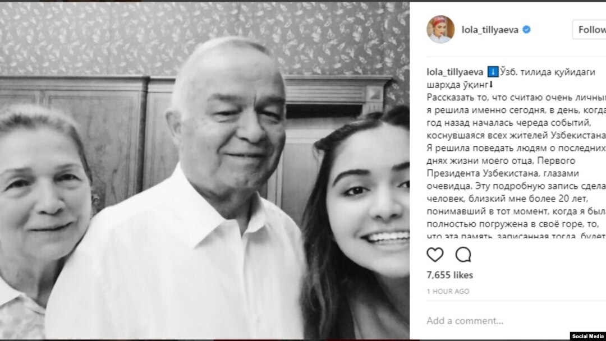Click lola_tillyaeva username in the caption
This screenshot has width=606, height=341.
pos(455,72)
